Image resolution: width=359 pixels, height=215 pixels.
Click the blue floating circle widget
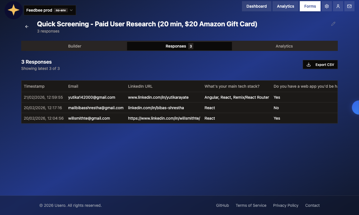coord(355,107)
